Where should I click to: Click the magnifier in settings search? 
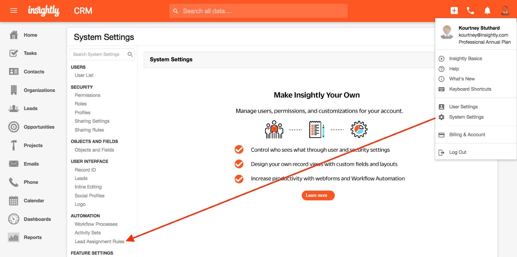(130, 54)
